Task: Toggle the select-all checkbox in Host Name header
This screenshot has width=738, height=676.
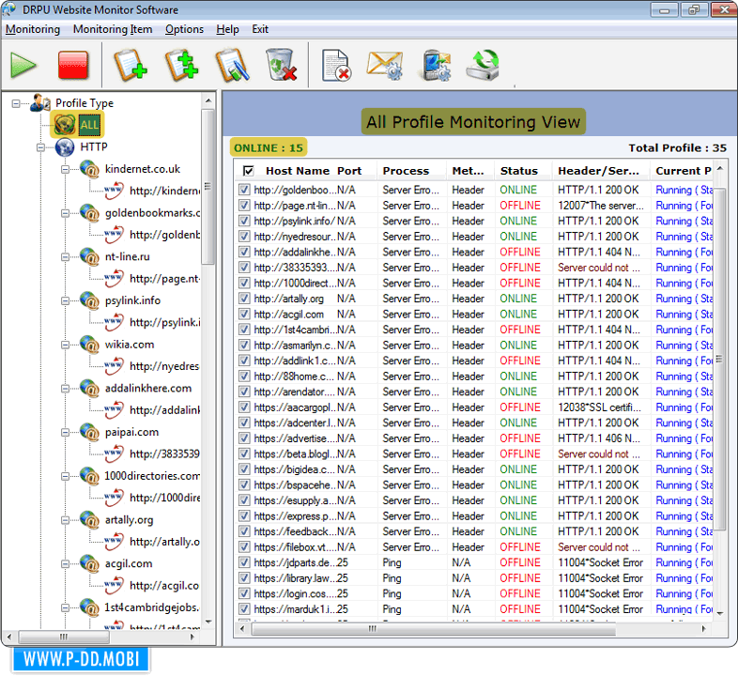Action: point(249,171)
